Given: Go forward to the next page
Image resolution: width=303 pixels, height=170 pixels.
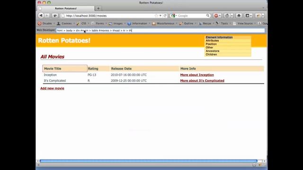Looking at the screenshot, I should (x=47, y=16).
